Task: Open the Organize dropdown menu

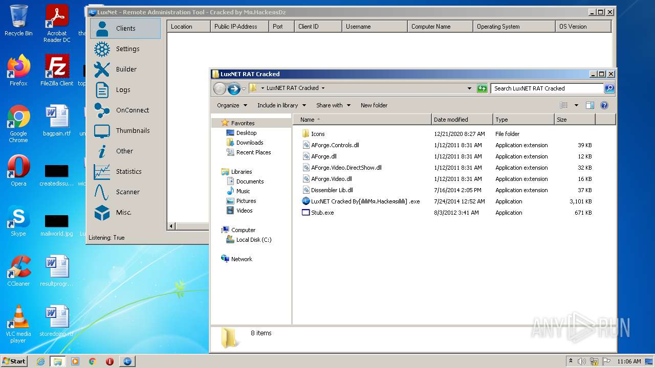Action: 232,105
